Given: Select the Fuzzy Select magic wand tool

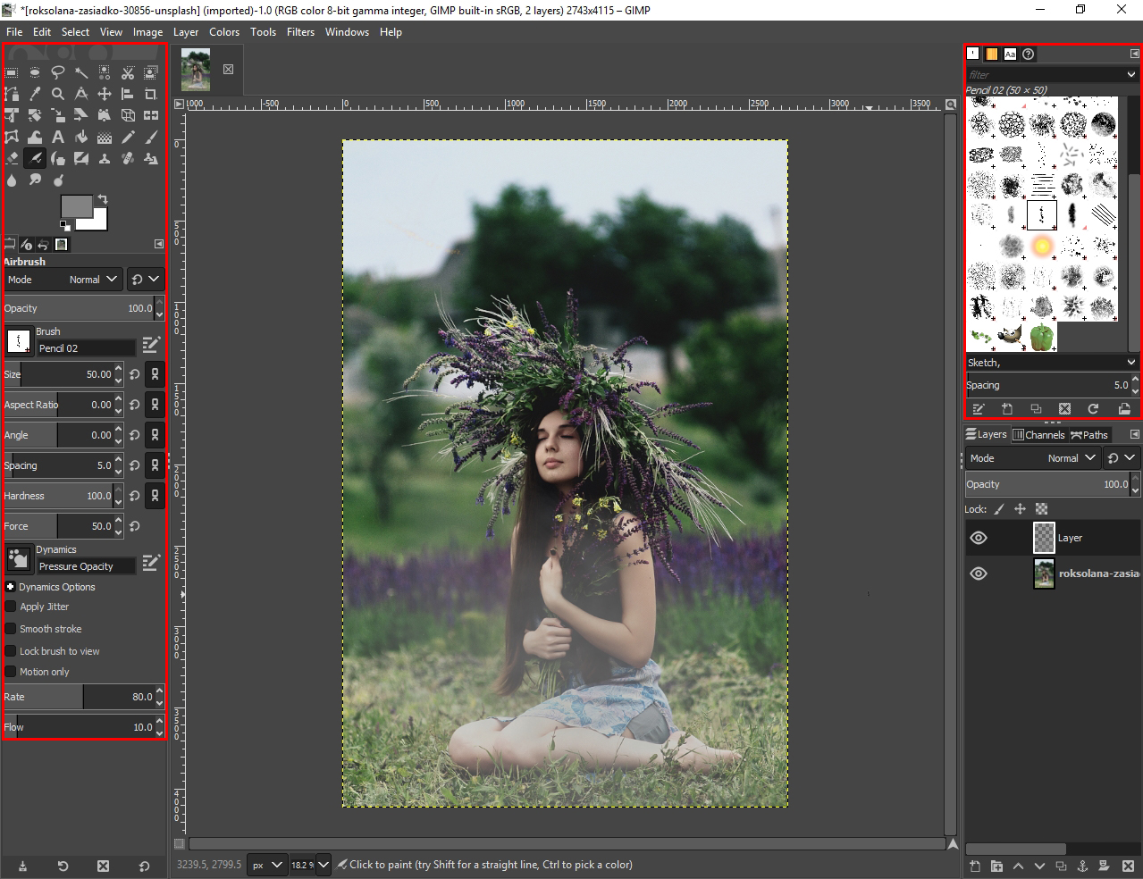Looking at the screenshot, I should pos(81,72).
